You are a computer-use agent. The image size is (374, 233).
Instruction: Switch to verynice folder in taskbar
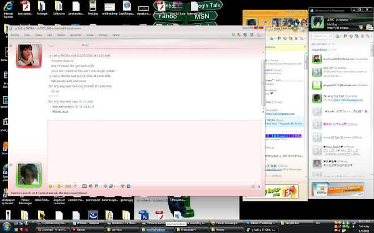pos(122,230)
